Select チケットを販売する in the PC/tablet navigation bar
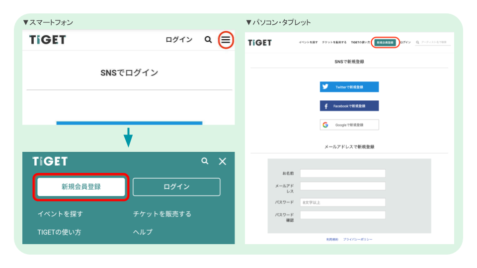 pos(334,42)
